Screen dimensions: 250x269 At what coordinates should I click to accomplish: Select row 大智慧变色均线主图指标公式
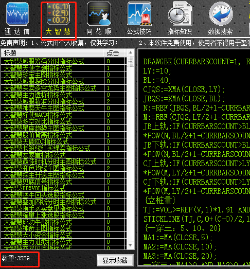pos(63,168)
